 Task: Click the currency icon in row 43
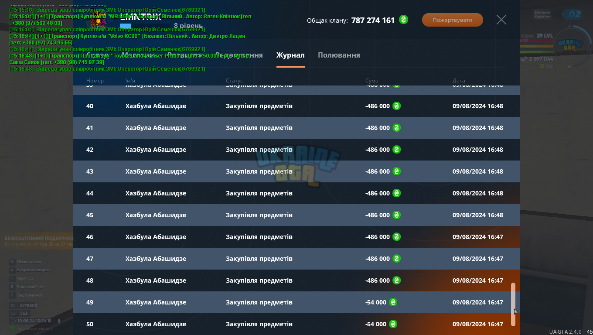tap(396, 171)
